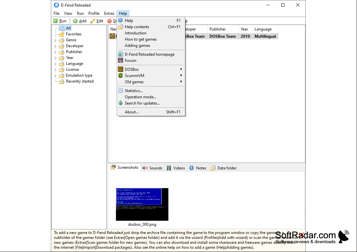Expand the Genre tree node

click(x=55, y=40)
